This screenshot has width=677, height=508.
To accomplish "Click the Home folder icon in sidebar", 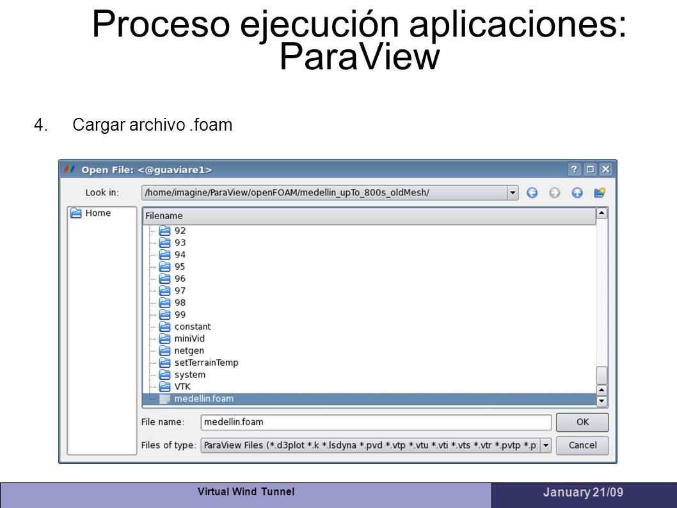I will click(x=76, y=213).
